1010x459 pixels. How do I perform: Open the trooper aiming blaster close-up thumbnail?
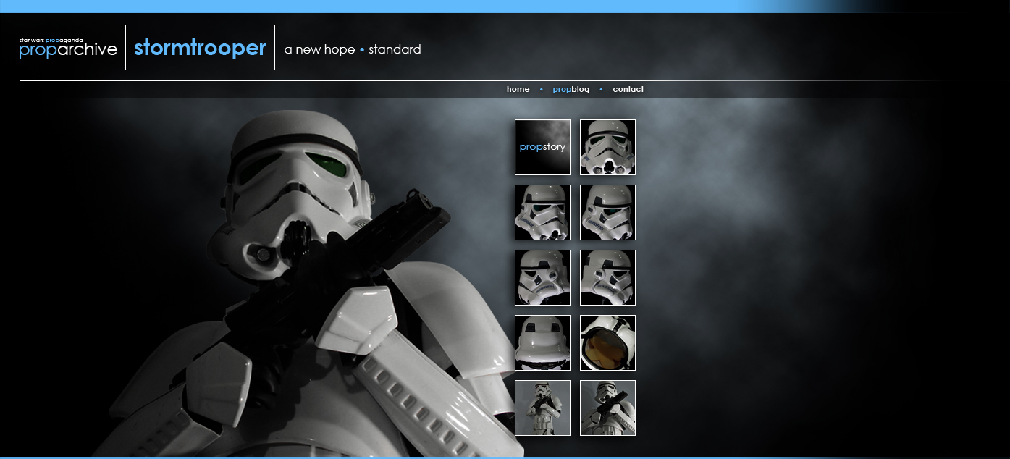point(607,408)
